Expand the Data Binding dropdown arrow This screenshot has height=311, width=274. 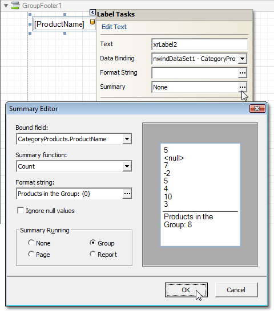point(243,59)
